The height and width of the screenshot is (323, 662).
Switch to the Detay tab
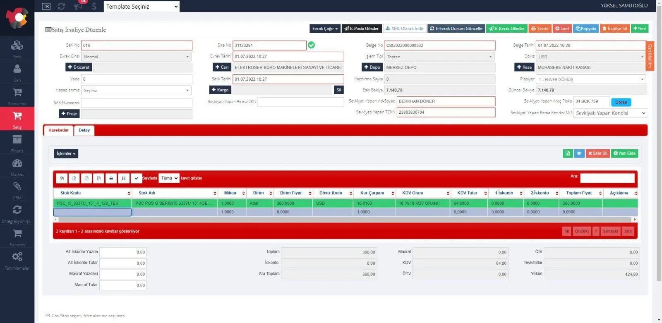click(84, 130)
